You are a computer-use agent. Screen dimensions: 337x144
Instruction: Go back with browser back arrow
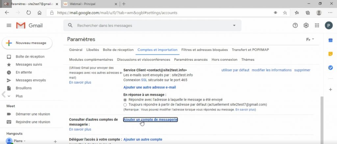pos(7,13)
